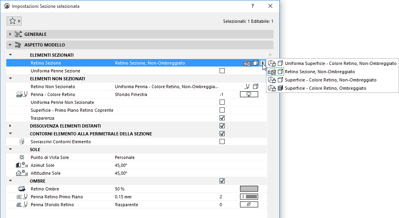
Task: Click the Personale sun viewpoint value
Action: pos(125,157)
